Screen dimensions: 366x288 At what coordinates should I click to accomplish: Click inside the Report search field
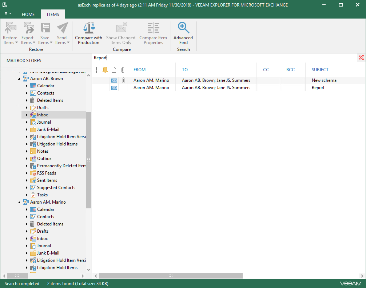coord(225,58)
